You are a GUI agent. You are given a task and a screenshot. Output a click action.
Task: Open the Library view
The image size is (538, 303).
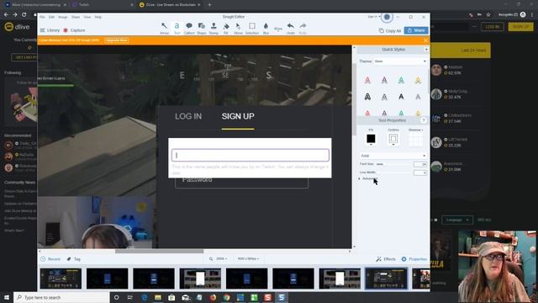pyautogui.click(x=50, y=30)
